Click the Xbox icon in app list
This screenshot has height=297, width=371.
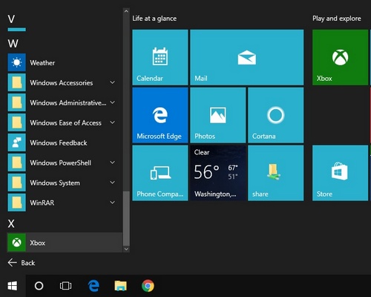[x=16, y=243]
